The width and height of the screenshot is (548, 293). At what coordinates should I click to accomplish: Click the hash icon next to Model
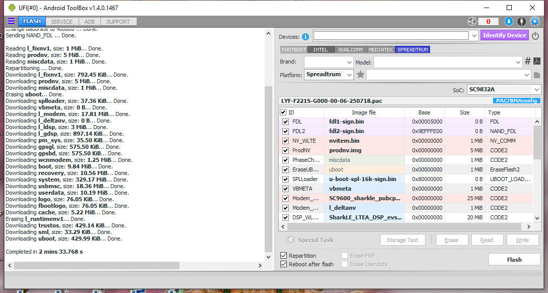[528, 62]
